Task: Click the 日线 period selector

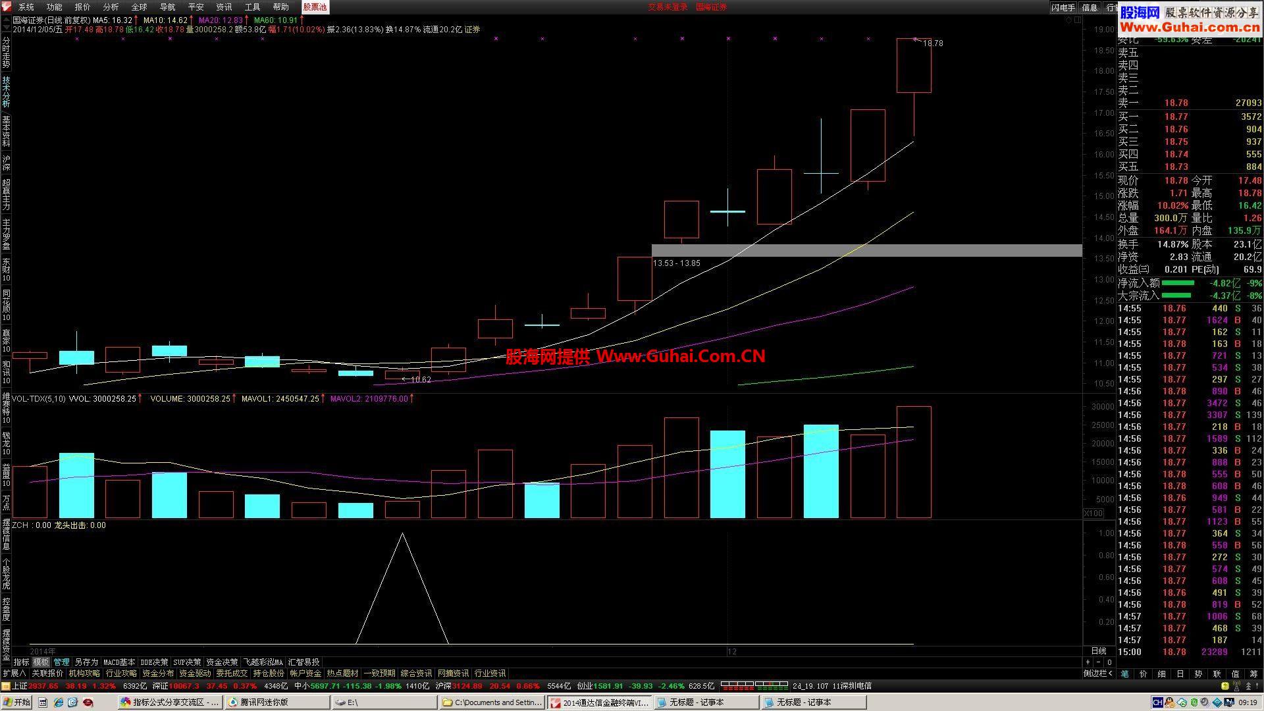Action: (x=1099, y=650)
